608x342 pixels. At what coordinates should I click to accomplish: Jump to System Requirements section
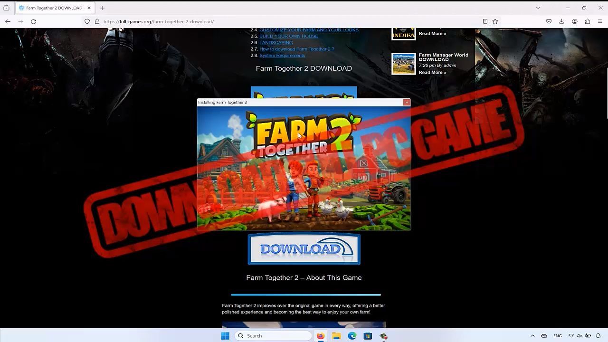pos(282,56)
